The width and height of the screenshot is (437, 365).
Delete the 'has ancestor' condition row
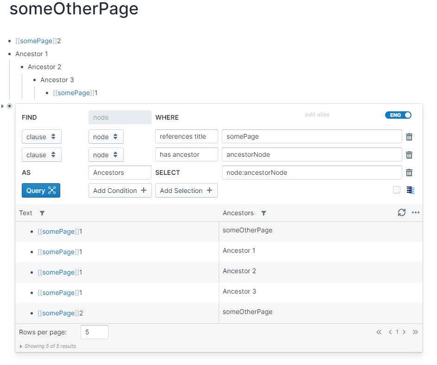coord(409,155)
